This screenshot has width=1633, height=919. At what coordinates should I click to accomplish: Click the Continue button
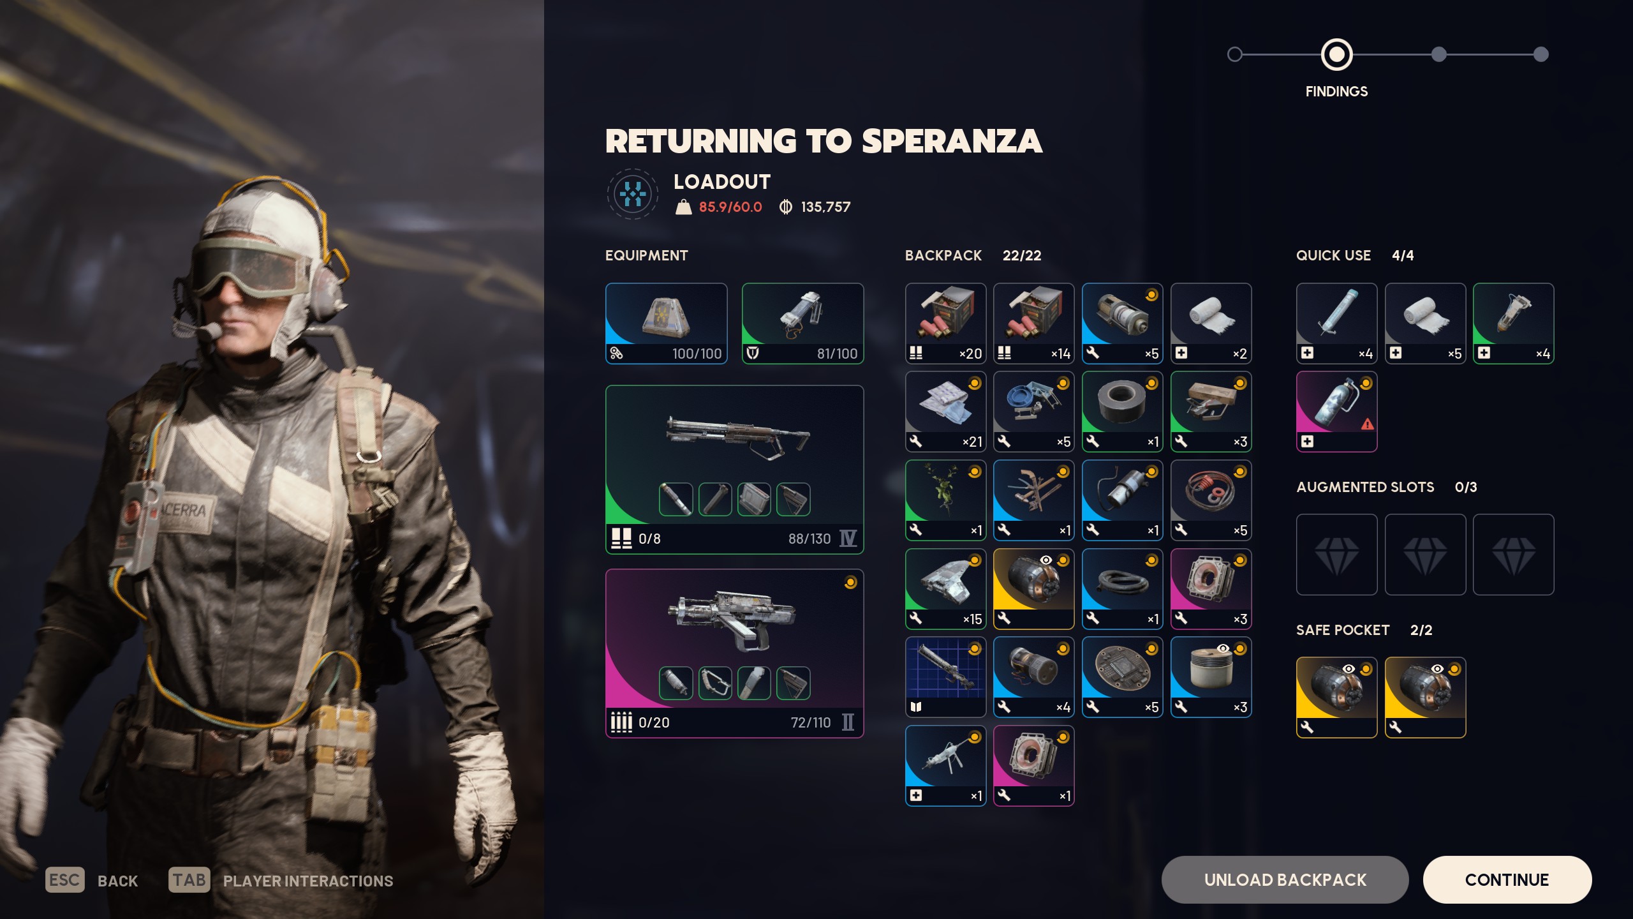coord(1507,879)
